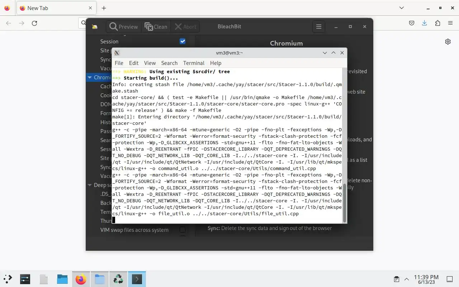This screenshot has width=459, height=287.
Task: Click 'Using existing $srcdir/ tree' terminal line
Action: [190, 71]
